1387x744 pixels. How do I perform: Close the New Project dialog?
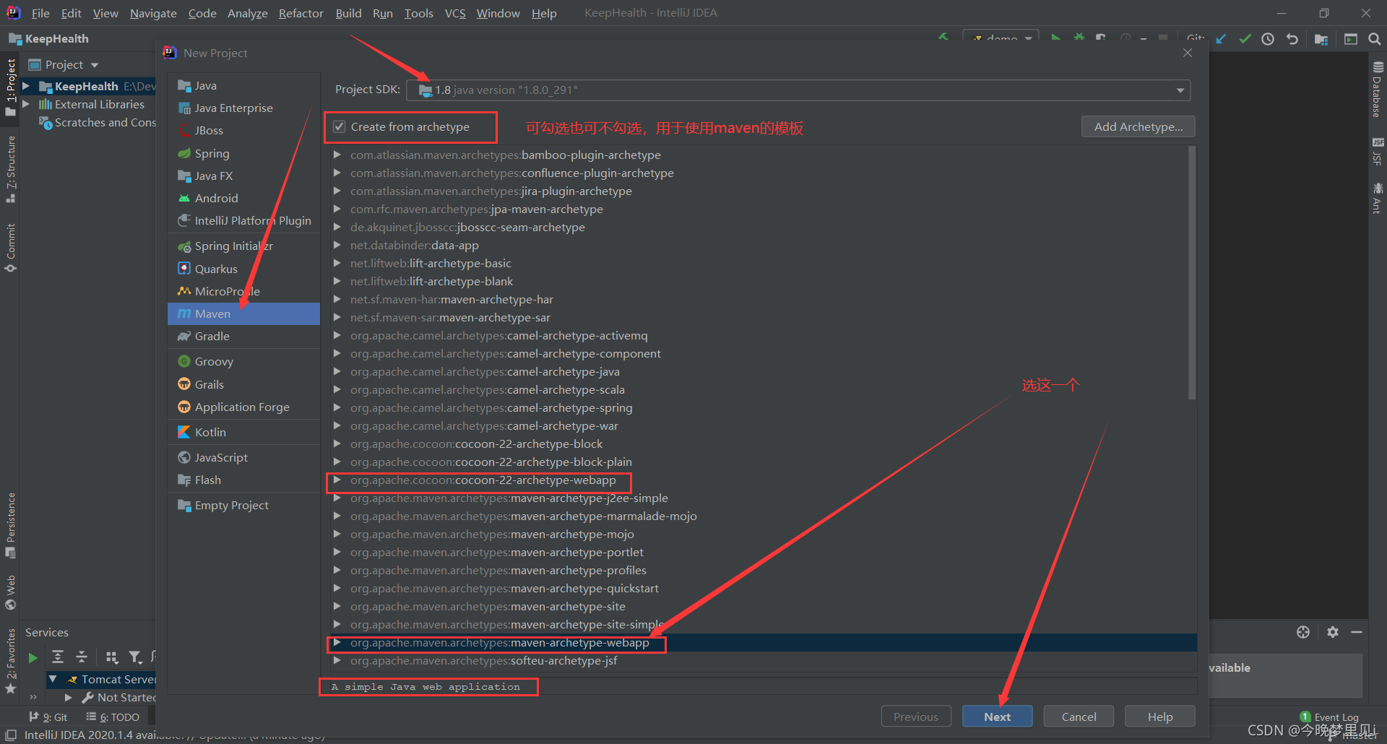point(1188,53)
